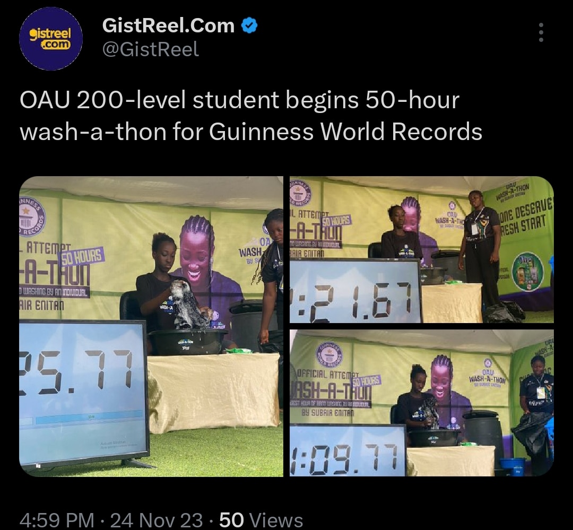Click Guinness World Records logo in bottom-right photo
Viewport: 573px width, 530px height.
(329, 354)
